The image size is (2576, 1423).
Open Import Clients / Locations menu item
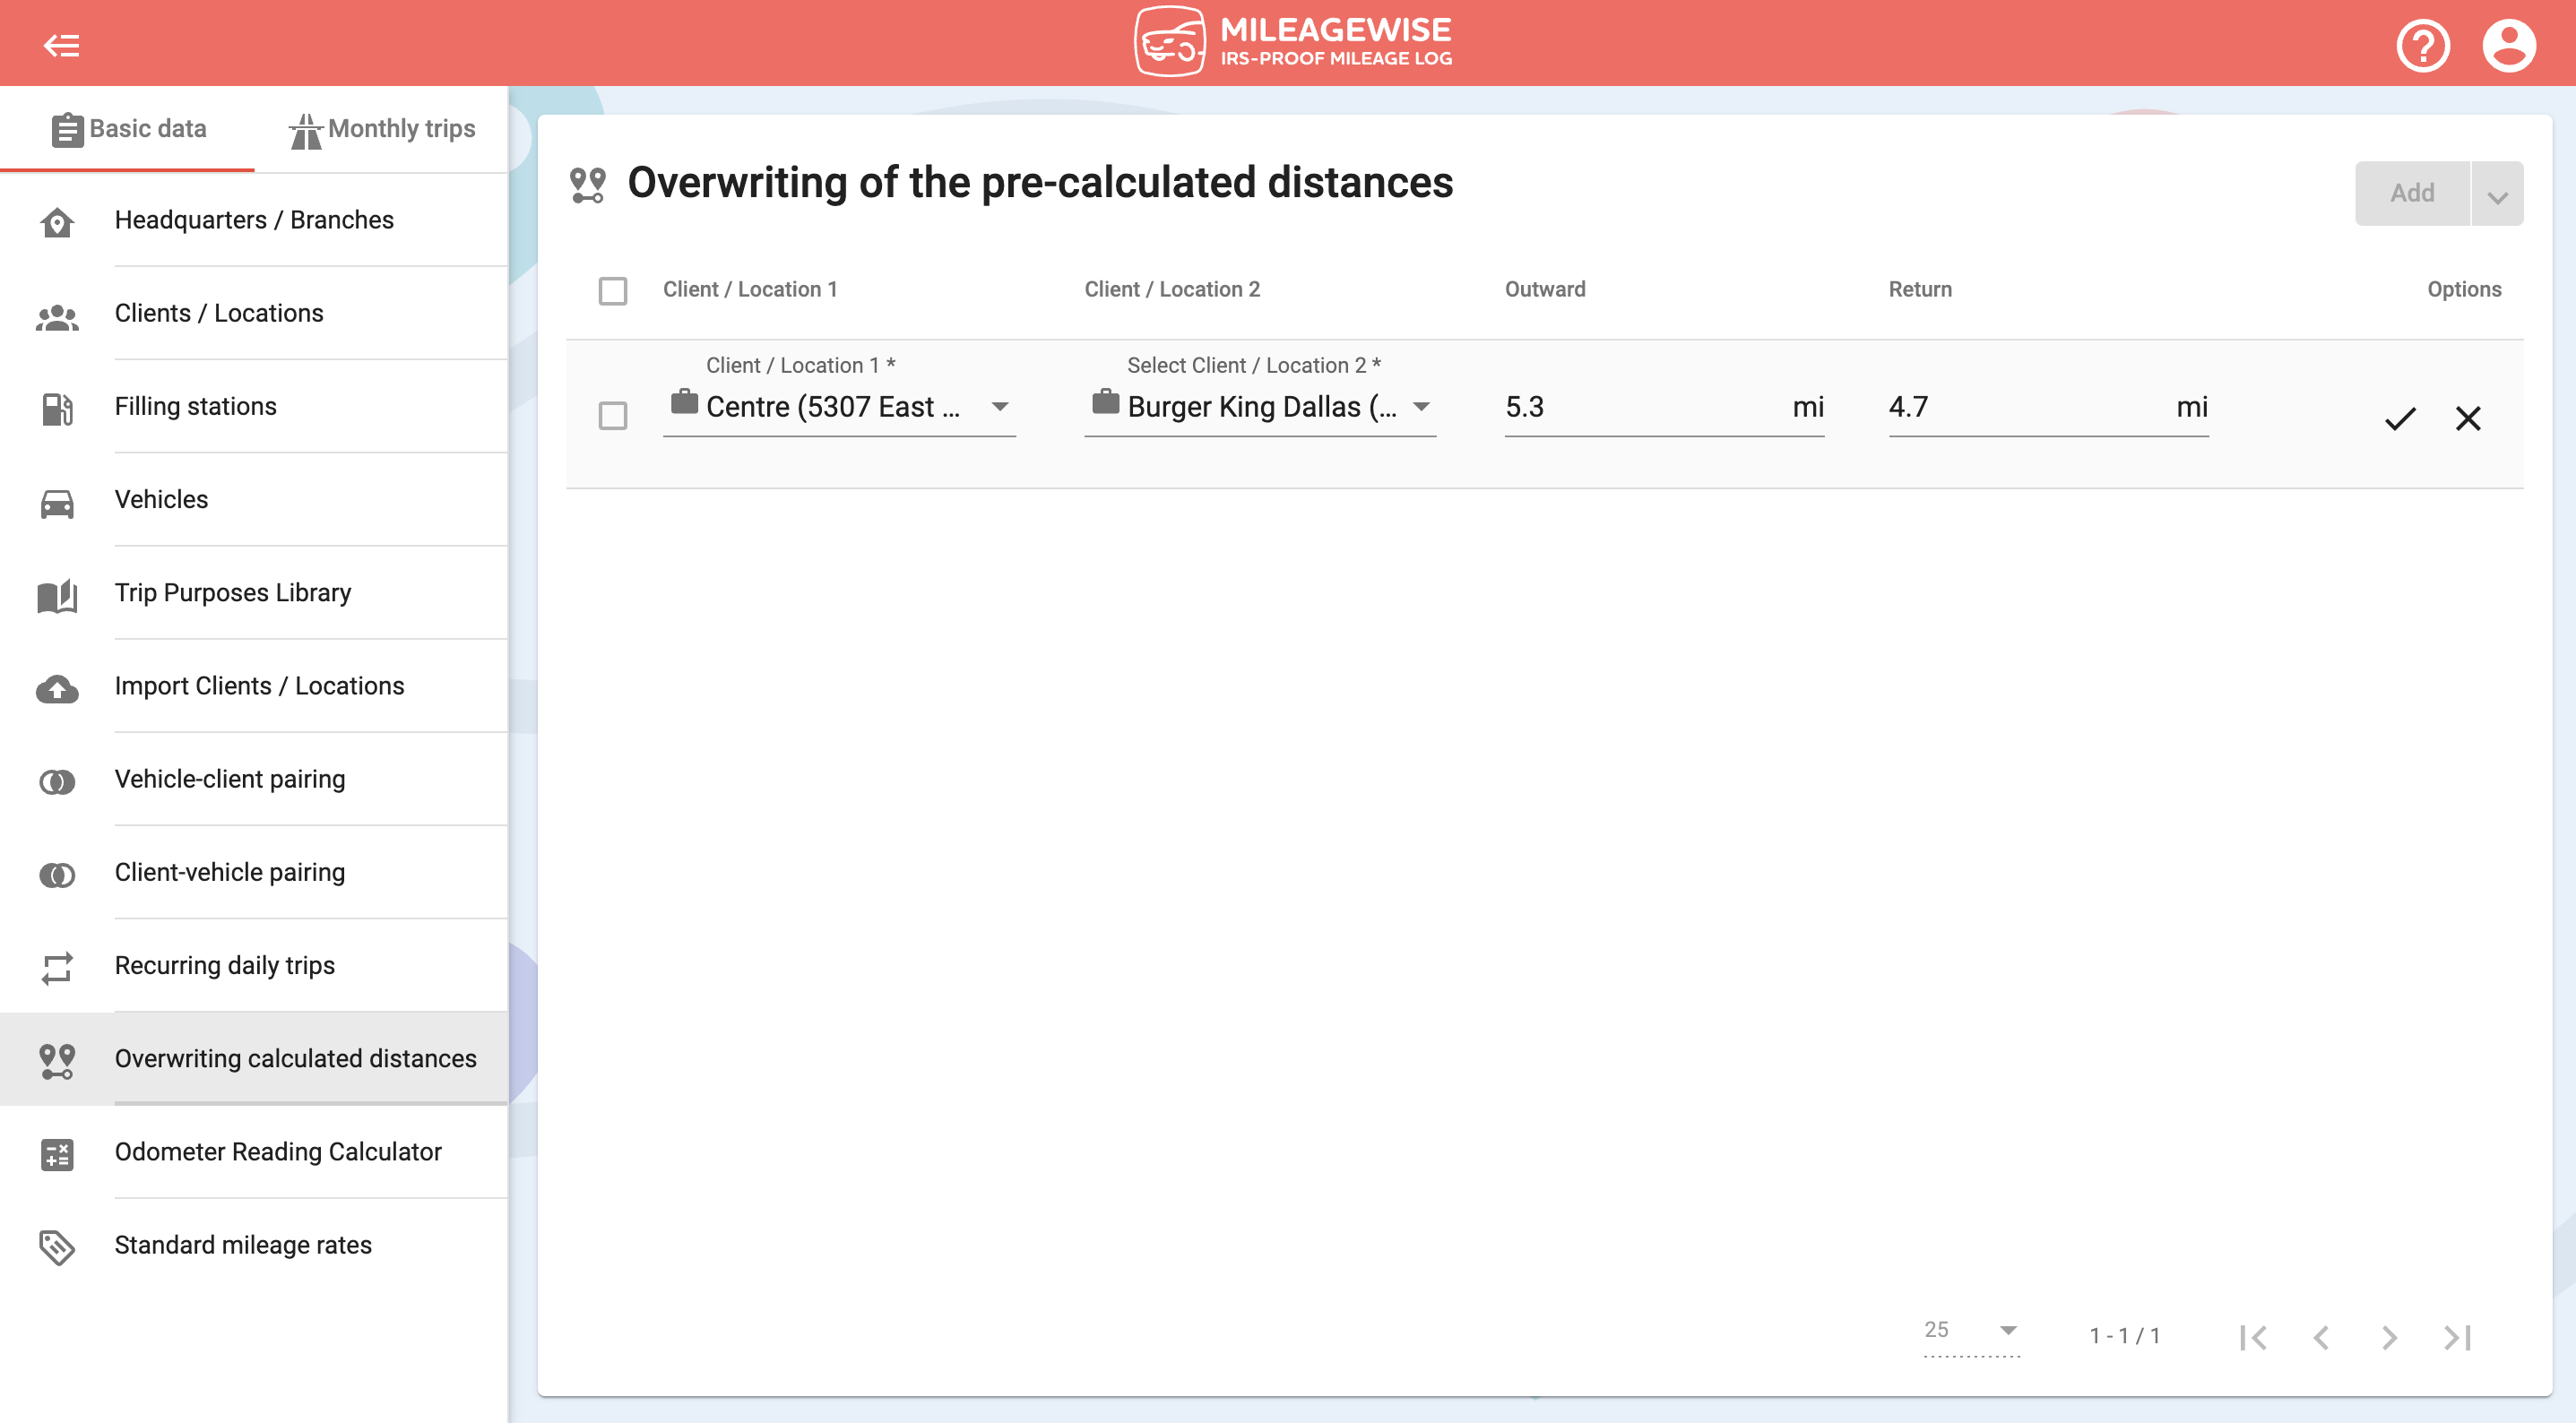click(254, 685)
